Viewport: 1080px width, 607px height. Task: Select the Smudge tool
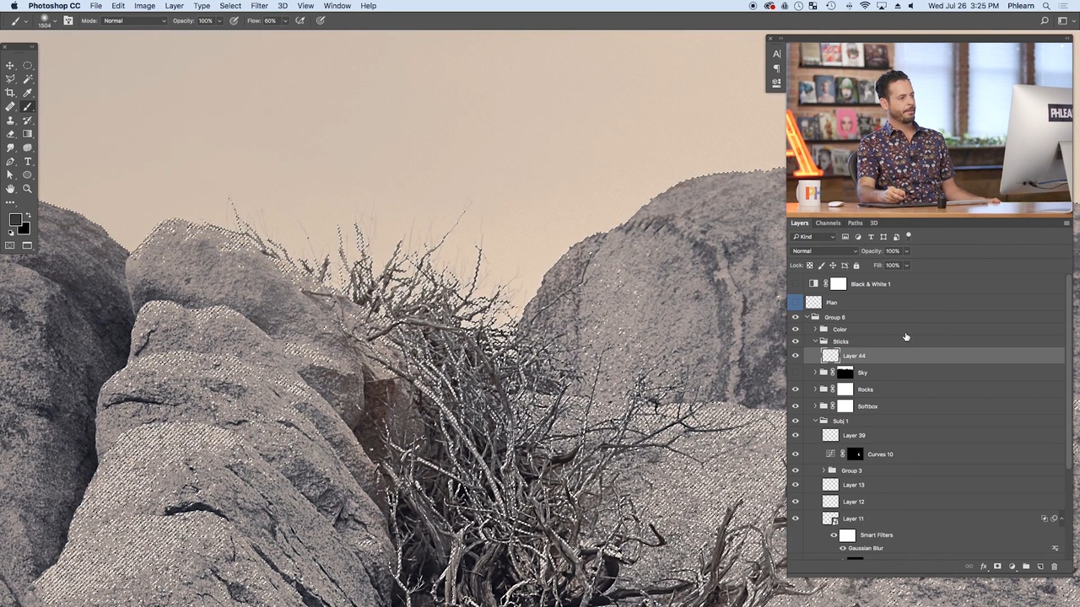(10, 148)
